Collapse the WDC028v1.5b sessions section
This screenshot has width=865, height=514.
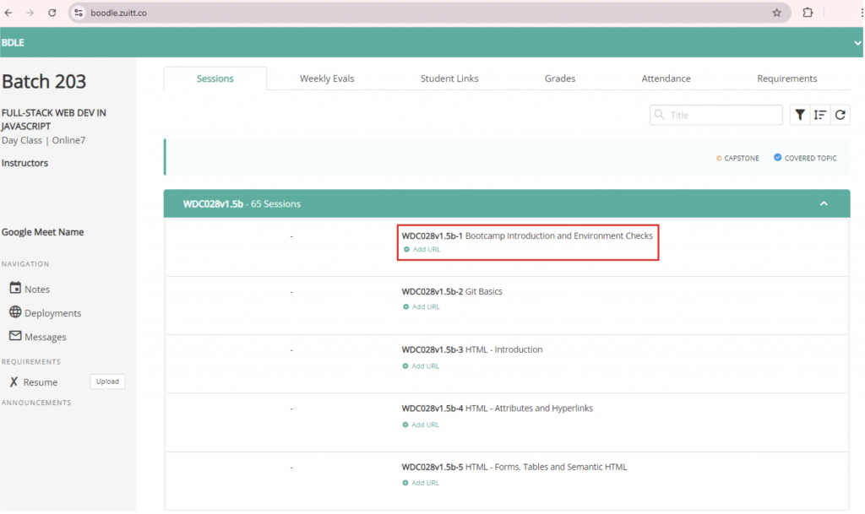[824, 203]
